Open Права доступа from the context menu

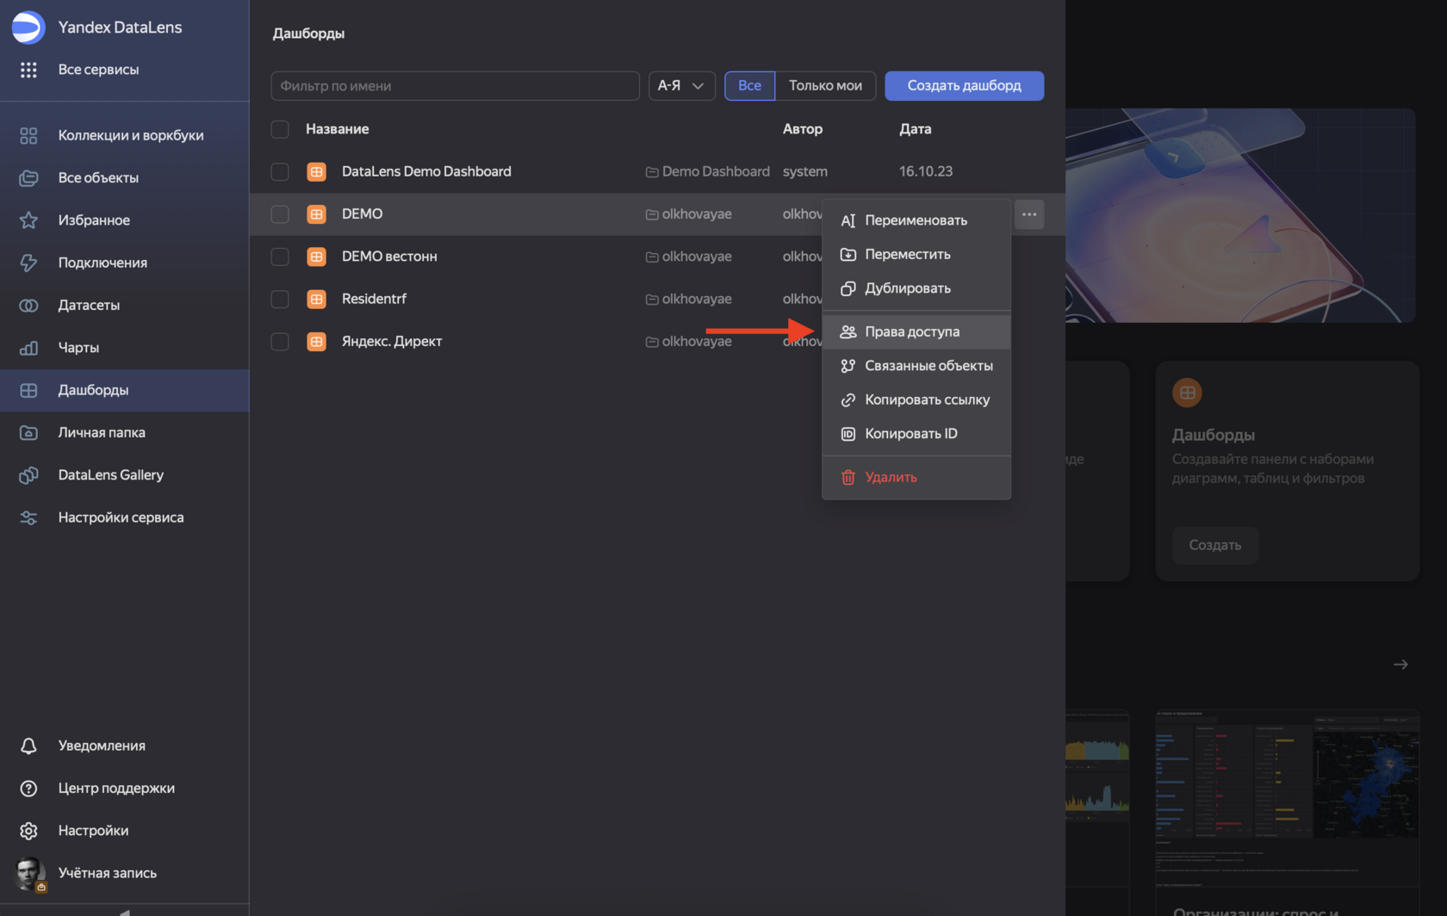(916, 331)
